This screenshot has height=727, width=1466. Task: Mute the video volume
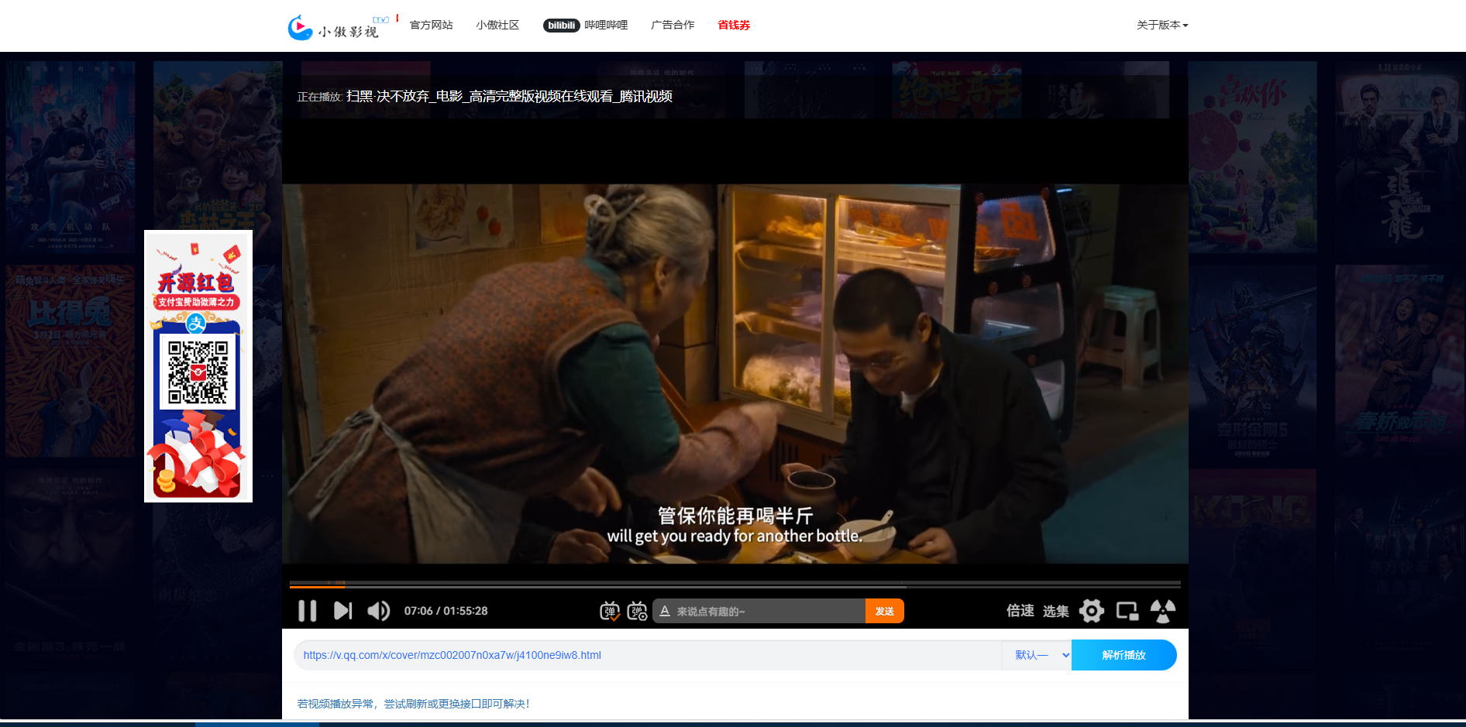(x=378, y=611)
